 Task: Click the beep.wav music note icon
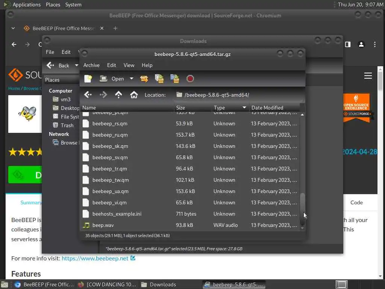[86, 225]
